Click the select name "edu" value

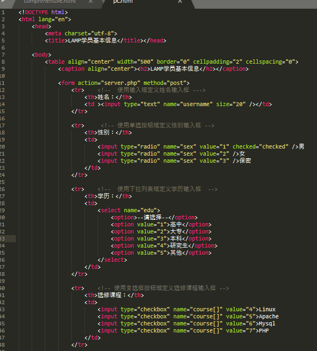(x=149, y=211)
